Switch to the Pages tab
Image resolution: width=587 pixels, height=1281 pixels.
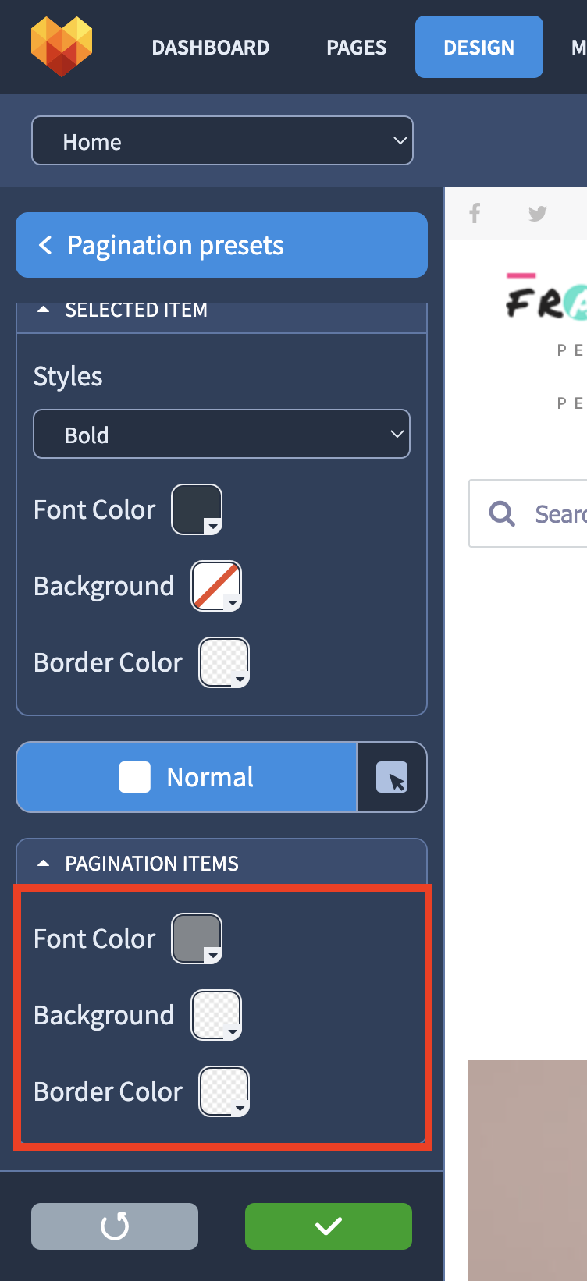357,48
